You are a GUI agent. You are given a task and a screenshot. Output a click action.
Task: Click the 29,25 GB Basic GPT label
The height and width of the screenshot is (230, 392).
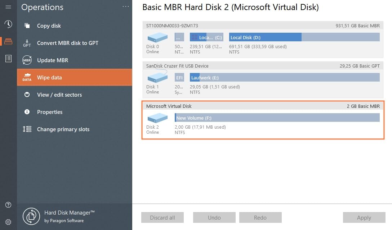tap(360, 66)
